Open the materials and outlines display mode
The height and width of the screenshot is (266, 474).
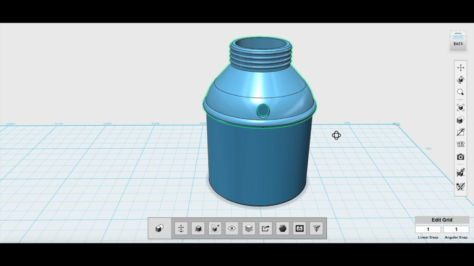(x=461, y=120)
